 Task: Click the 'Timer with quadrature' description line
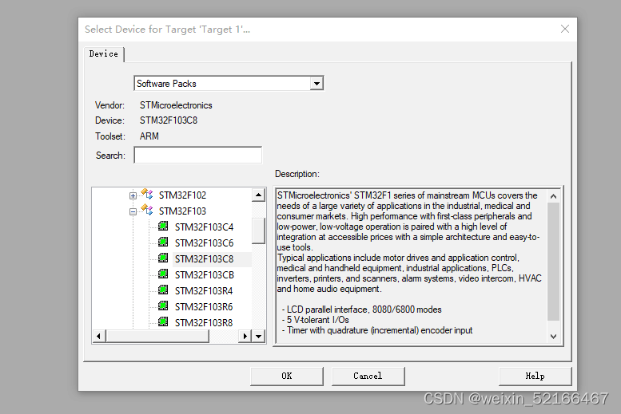377,330
